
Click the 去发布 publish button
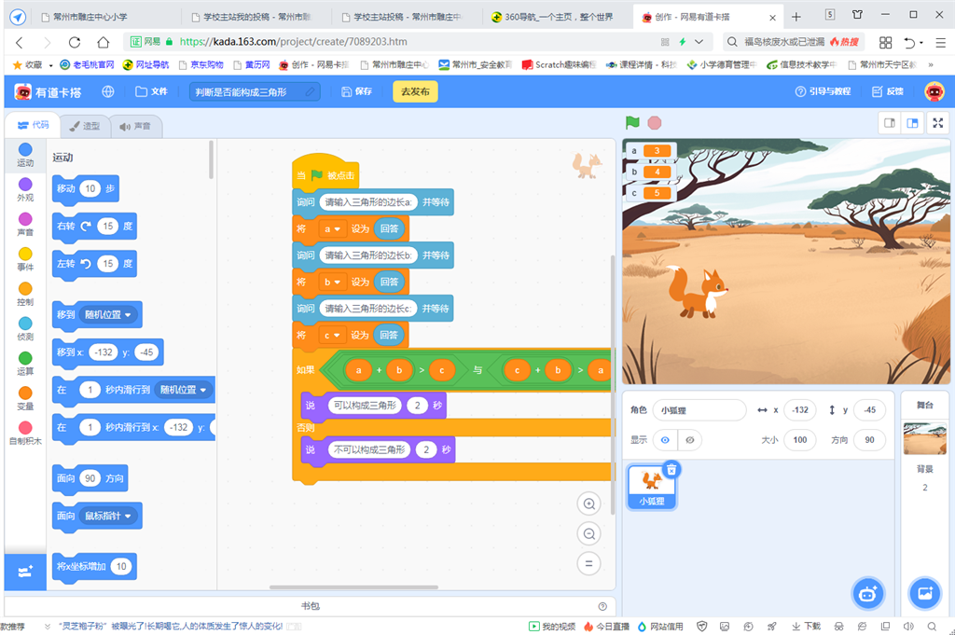tap(415, 92)
